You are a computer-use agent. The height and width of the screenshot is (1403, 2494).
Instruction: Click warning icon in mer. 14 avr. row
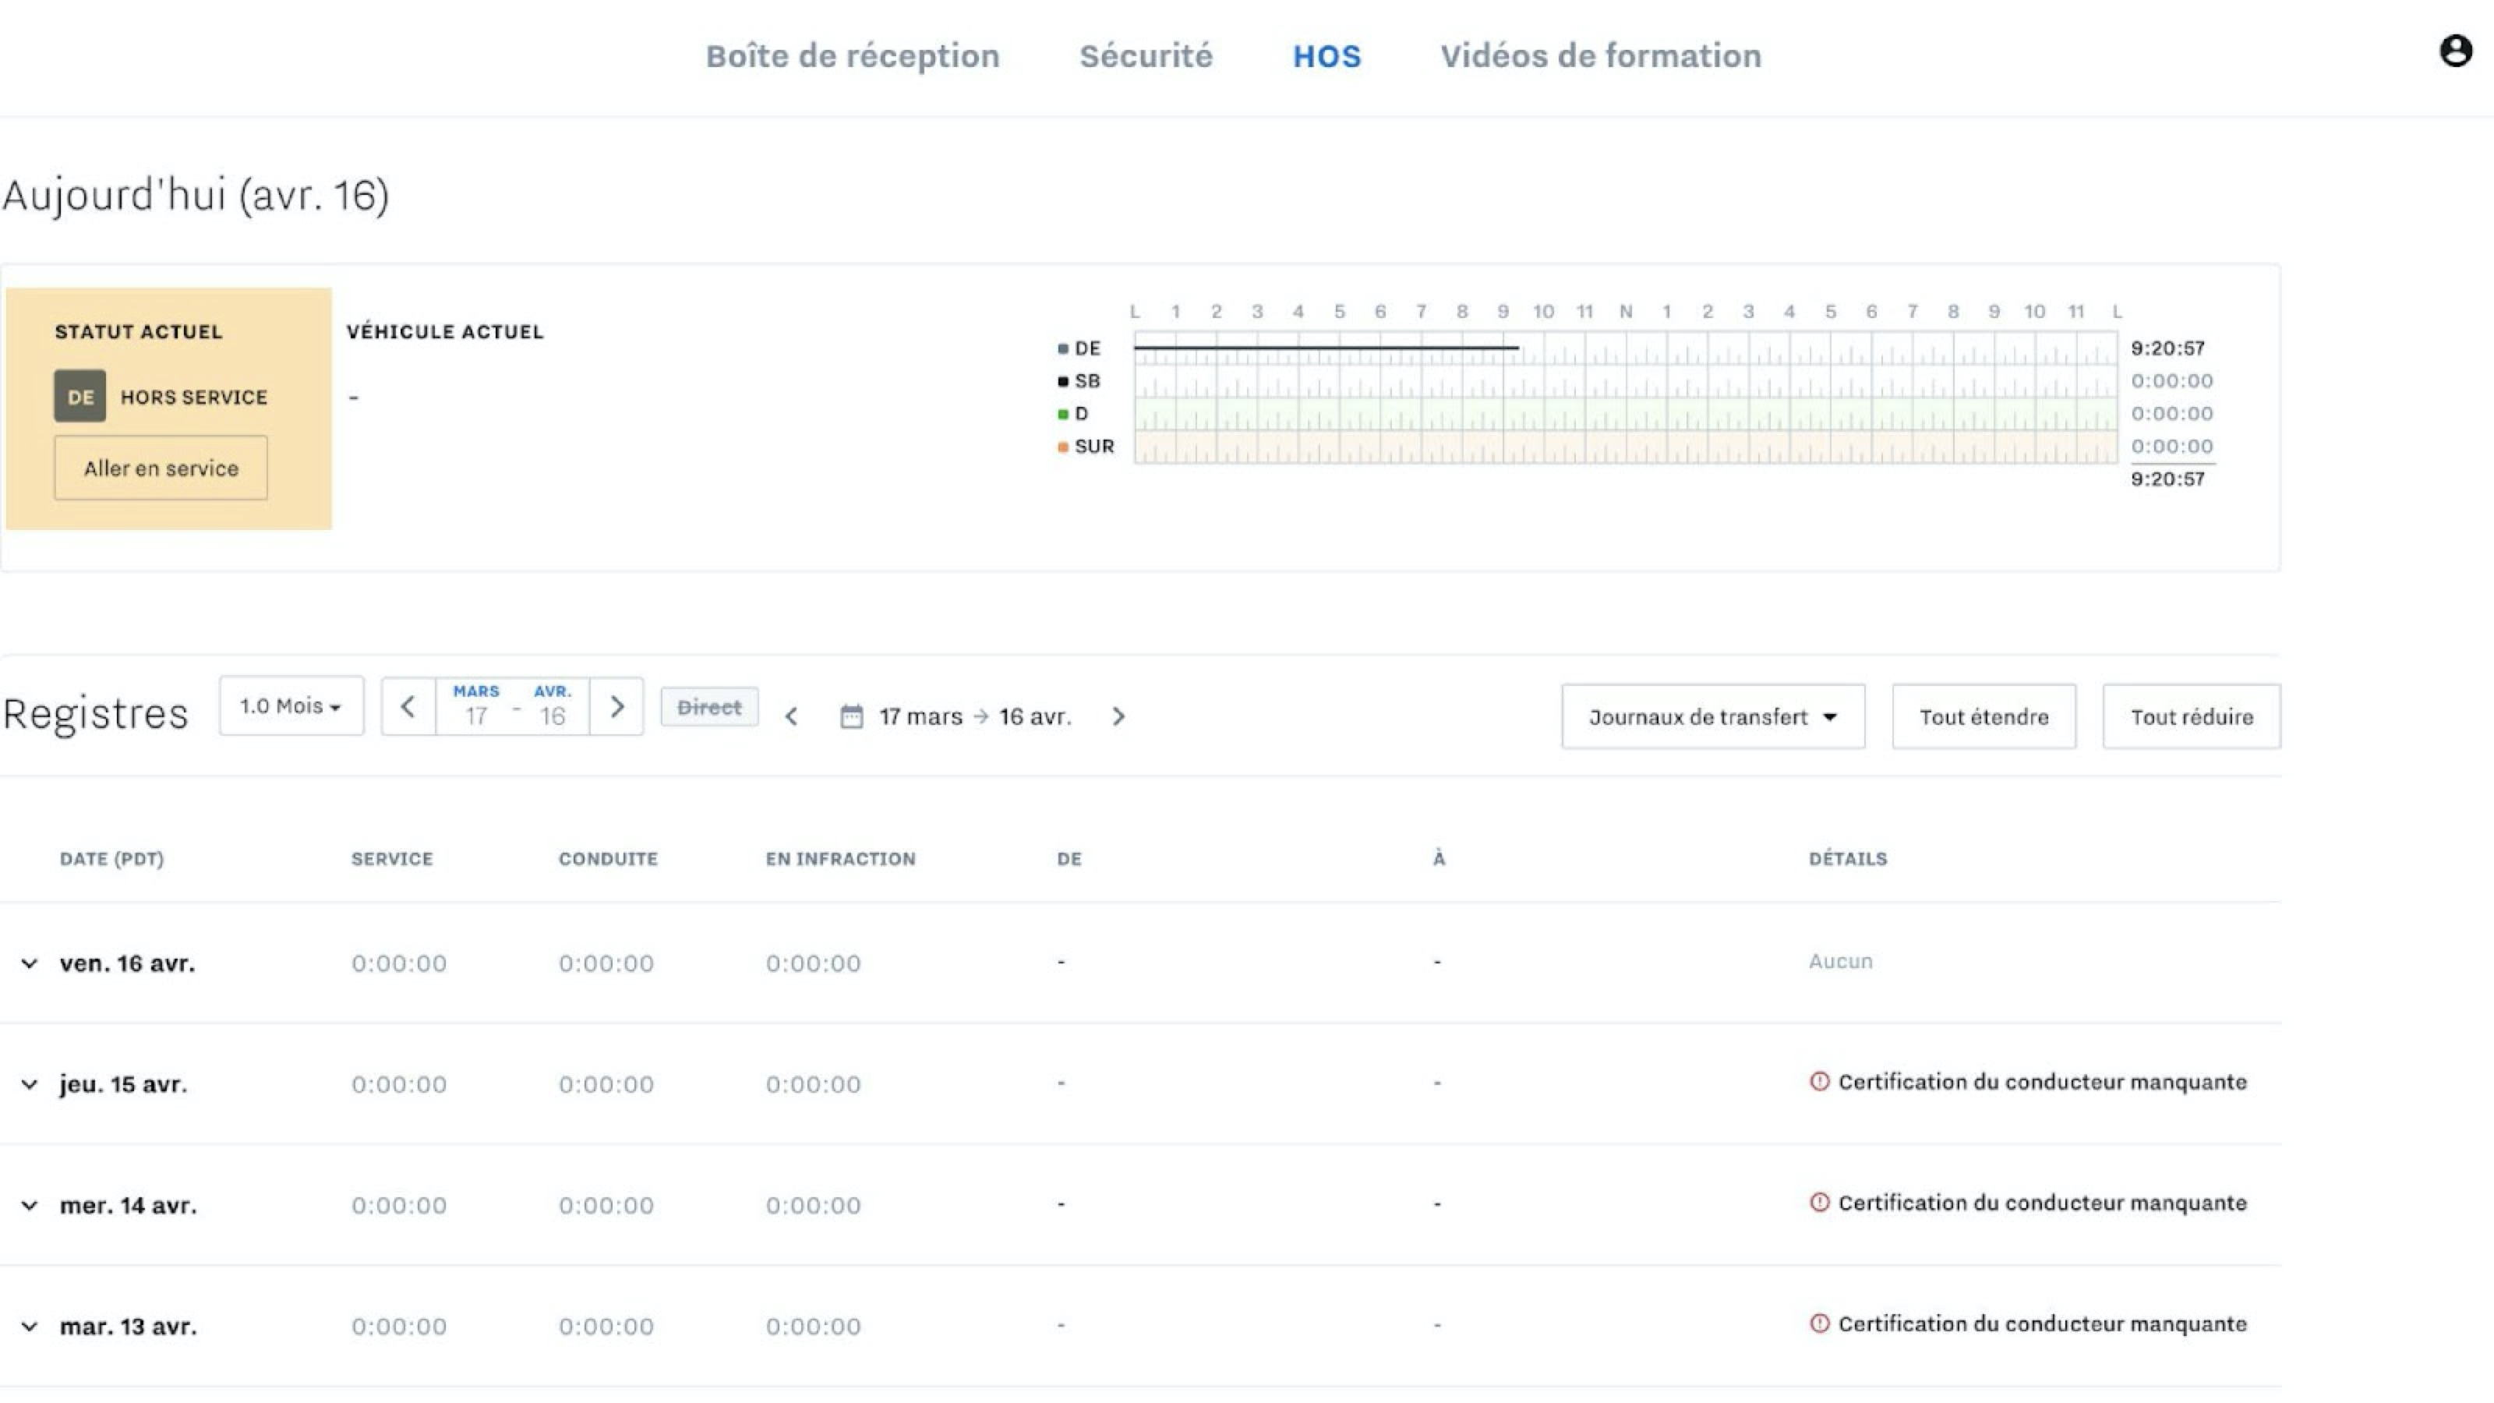tap(1819, 1203)
